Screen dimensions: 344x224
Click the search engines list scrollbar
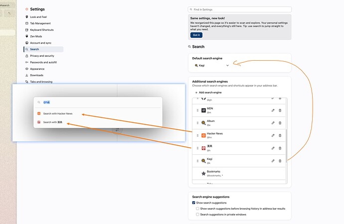click(287, 146)
